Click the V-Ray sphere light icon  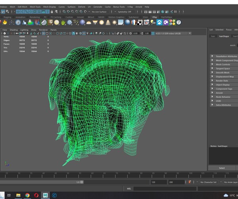coord(102,22)
